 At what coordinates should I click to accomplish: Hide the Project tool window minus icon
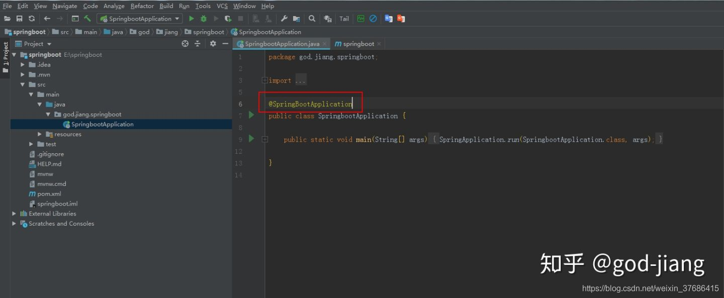point(225,44)
